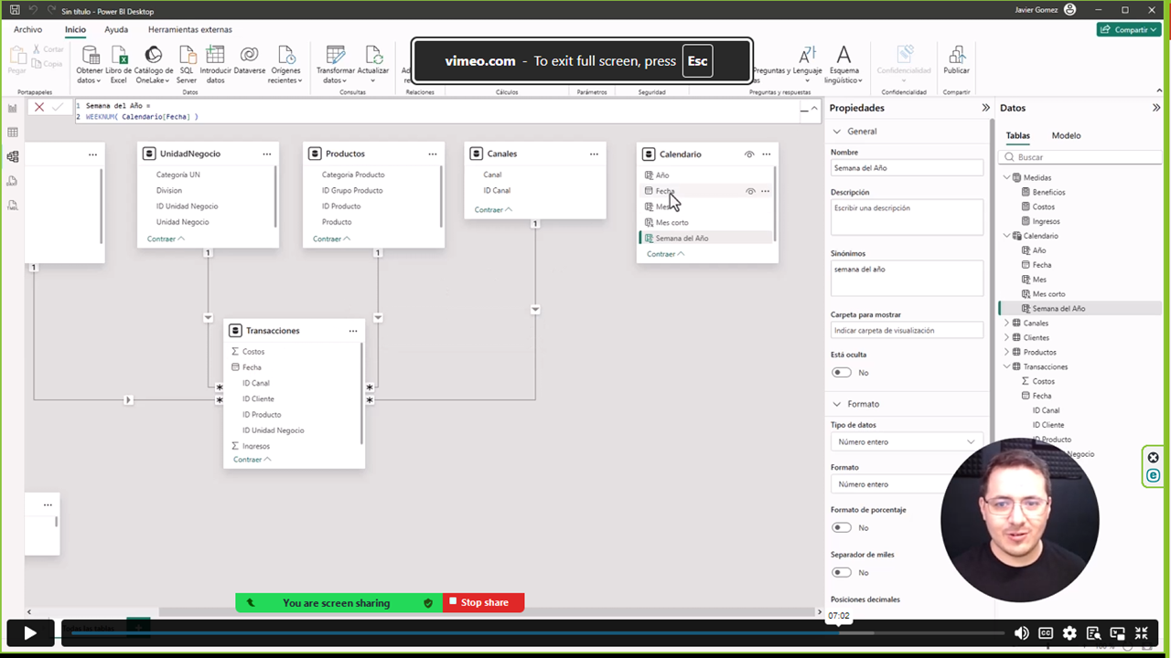Image resolution: width=1171 pixels, height=658 pixels.
Task: Open Obtener datos in the ribbon
Action: [x=90, y=64]
